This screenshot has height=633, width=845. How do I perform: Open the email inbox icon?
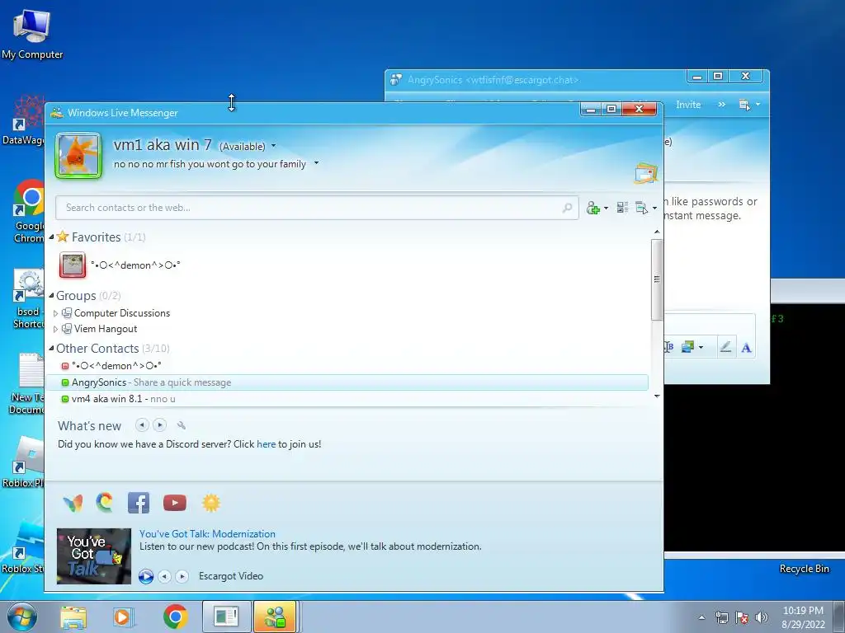[646, 173]
